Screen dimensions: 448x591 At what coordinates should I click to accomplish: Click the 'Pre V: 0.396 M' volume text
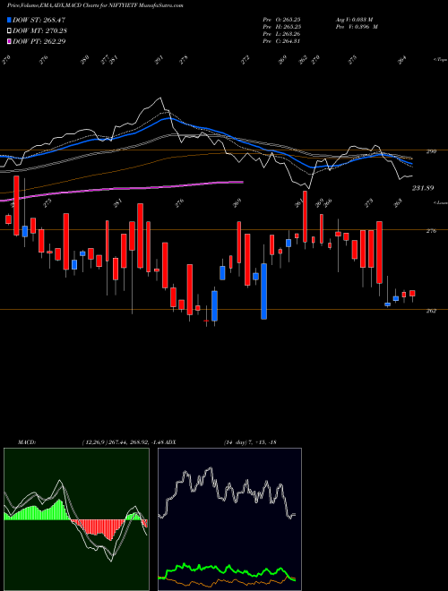357,26
